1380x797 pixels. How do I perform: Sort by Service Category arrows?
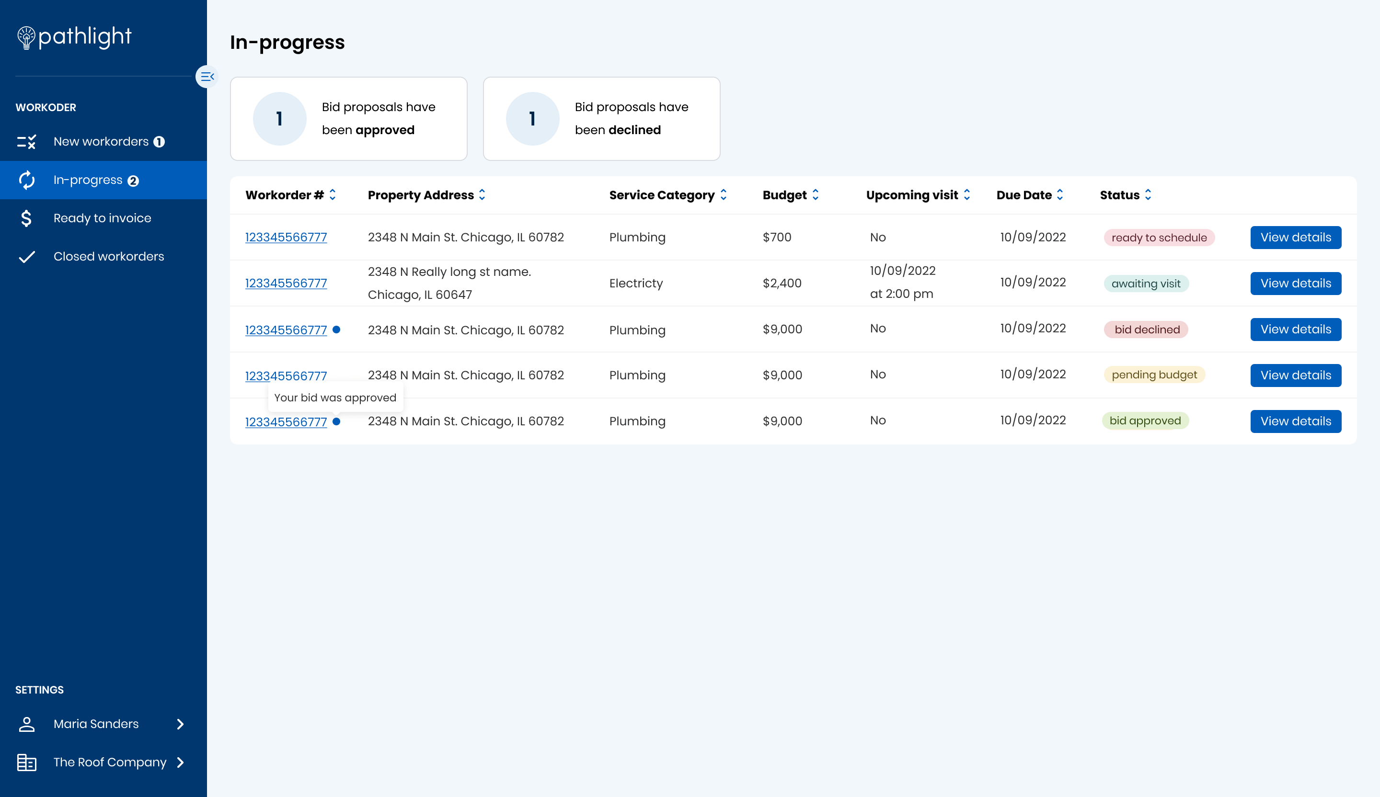pyautogui.click(x=724, y=195)
